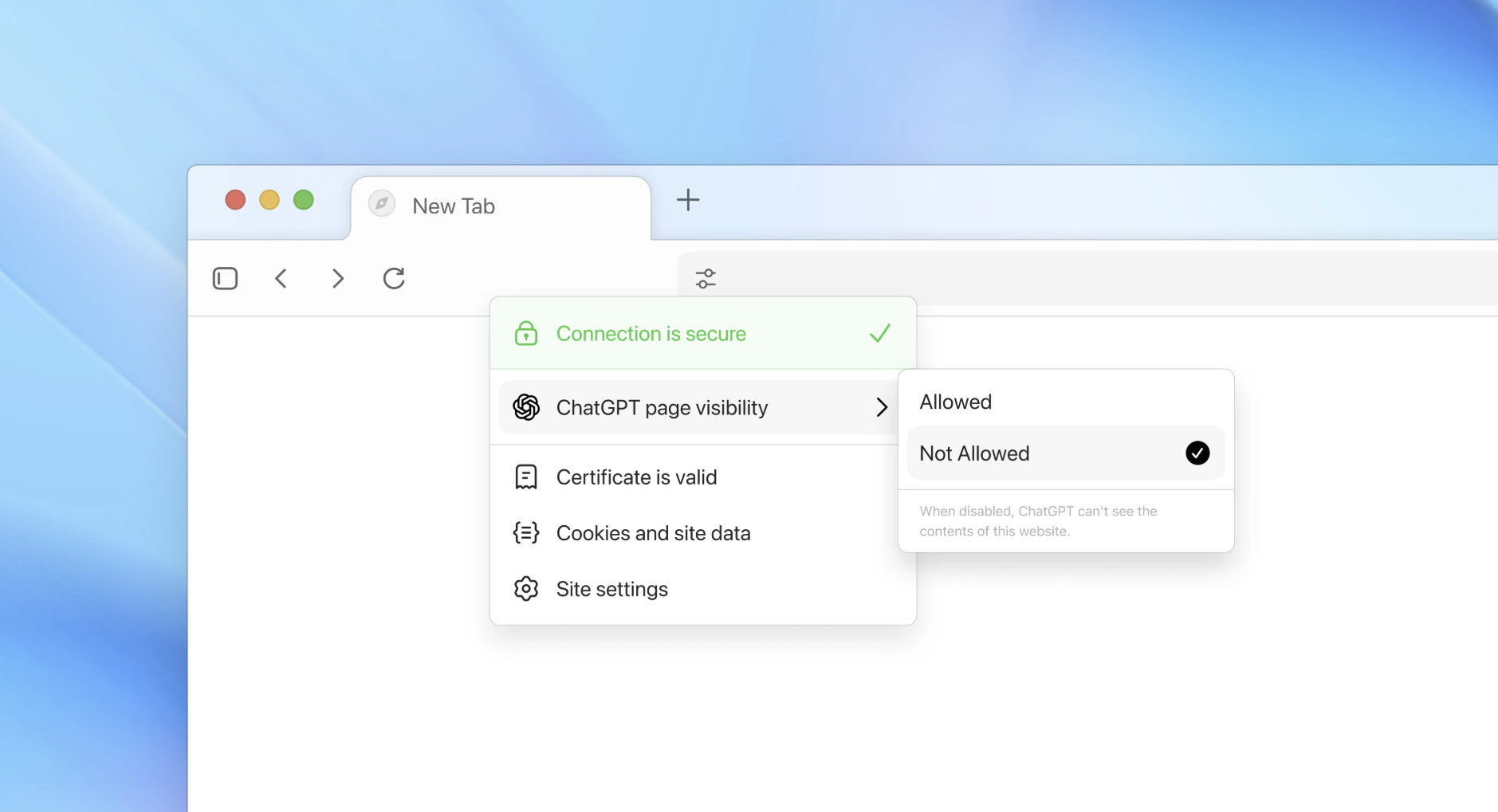Expand ChatGPT page visibility chevron
The image size is (1498, 812).
tap(881, 407)
